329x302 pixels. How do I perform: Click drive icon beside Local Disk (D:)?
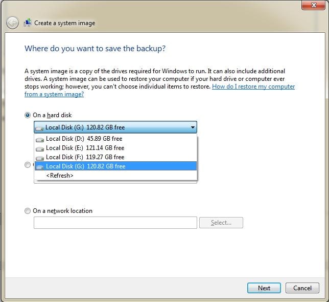click(40, 139)
